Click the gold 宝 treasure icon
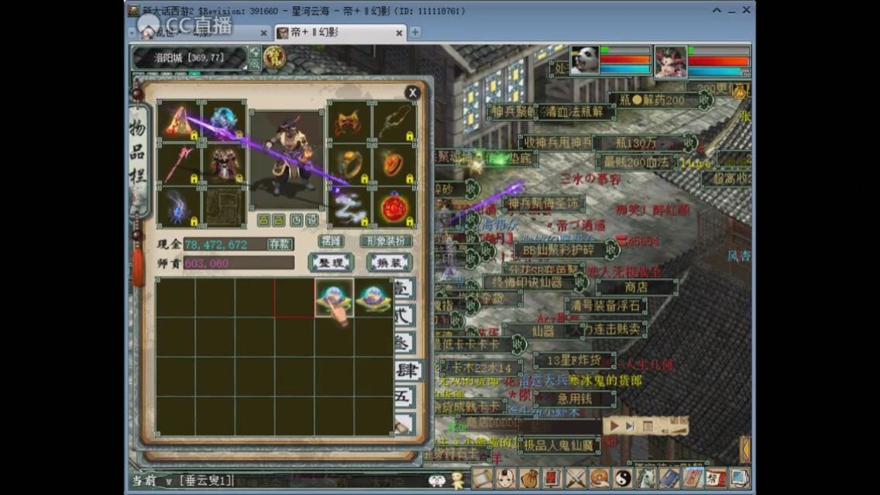 [274, 57]
